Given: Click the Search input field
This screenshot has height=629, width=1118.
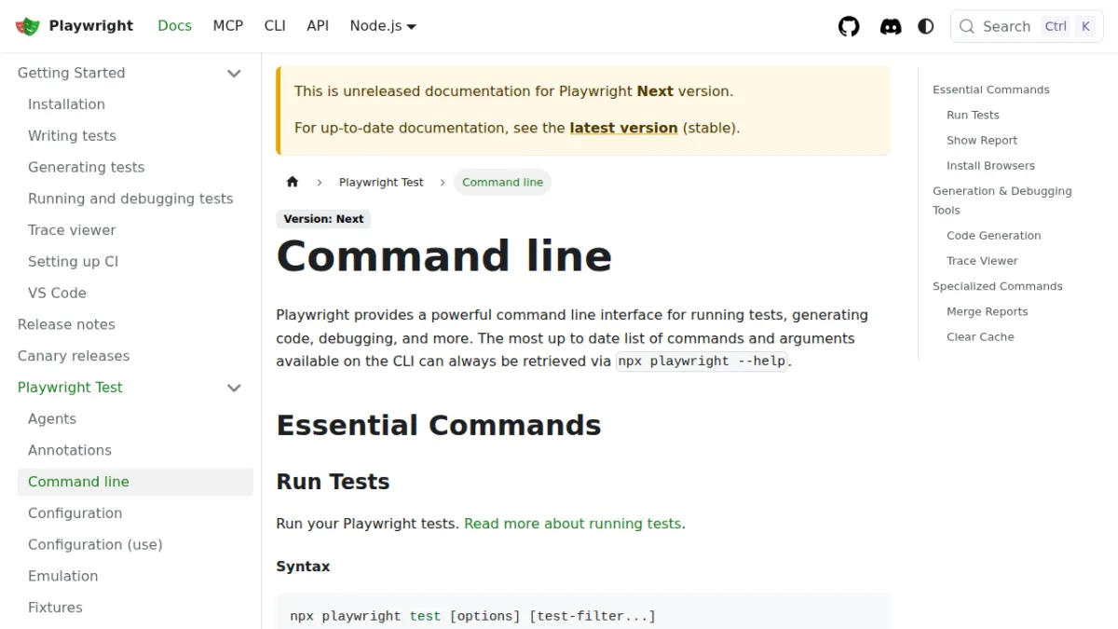Looking at the screenshot, I should point(1027,26).
